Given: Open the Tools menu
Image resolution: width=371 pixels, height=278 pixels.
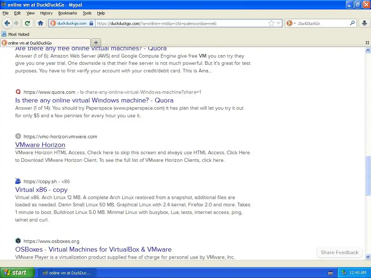Looking at the screenshot, I should point(87,13).
